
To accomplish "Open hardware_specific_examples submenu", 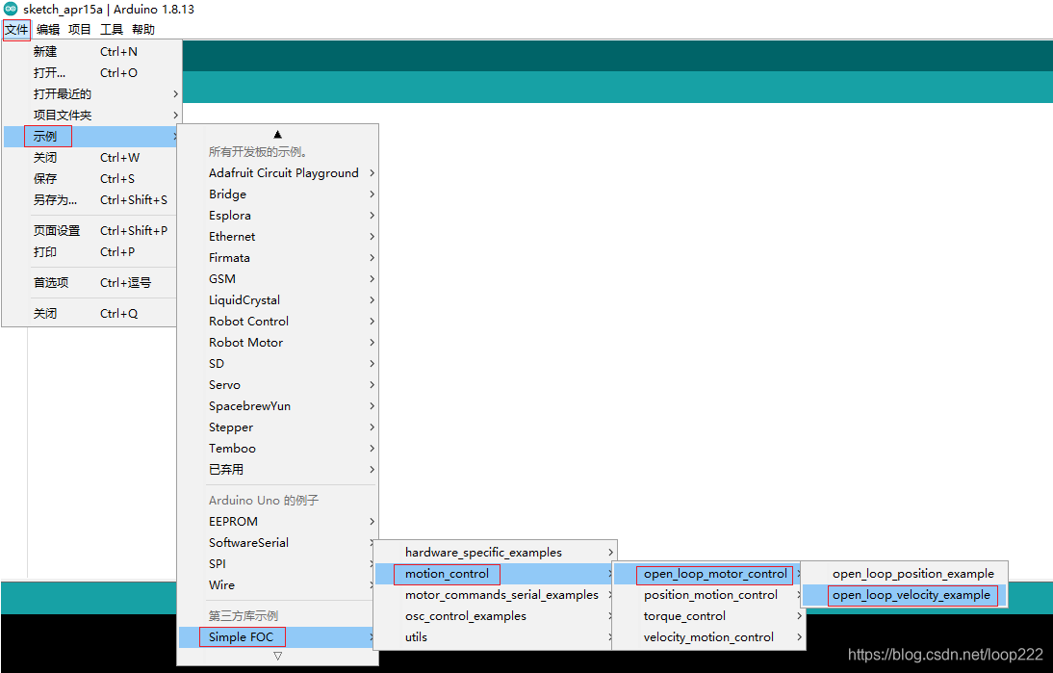I will 495,552.
